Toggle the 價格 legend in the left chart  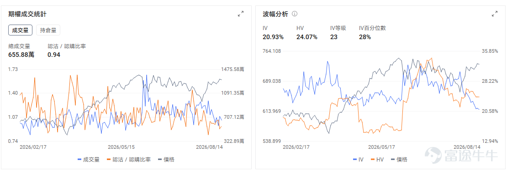pyautogui.click(x=166, y=159)
